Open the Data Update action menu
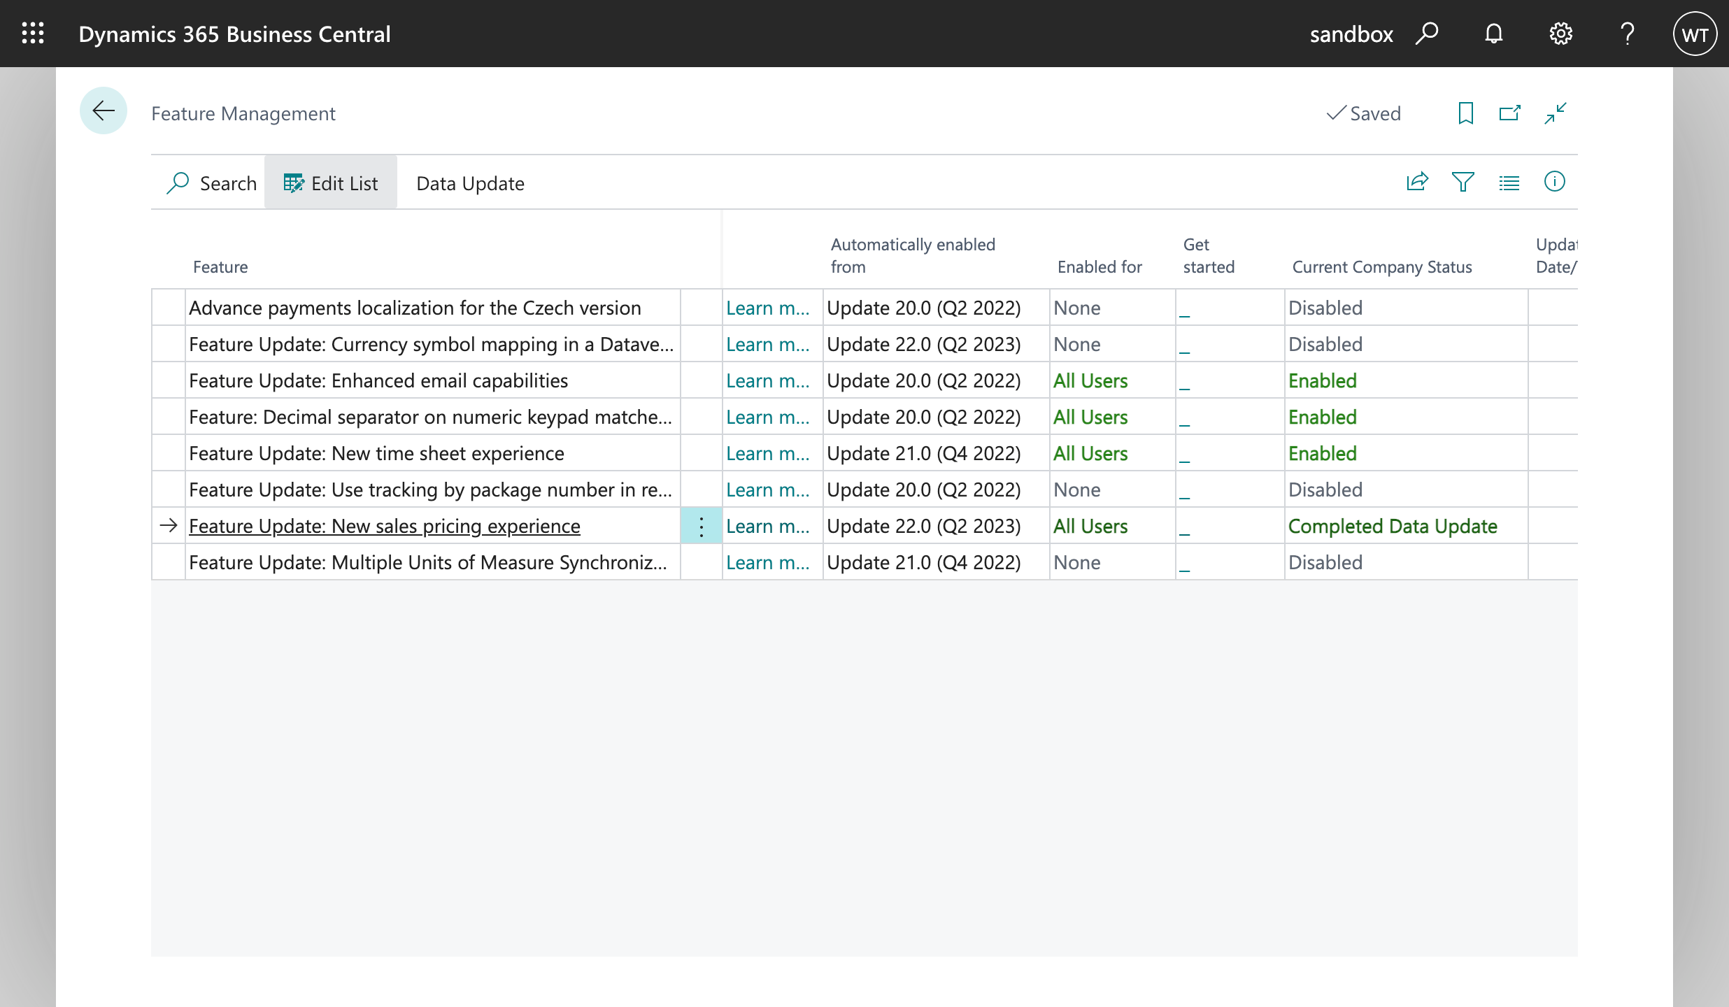Screen dimensions: 1729x1007 point(470,183)
